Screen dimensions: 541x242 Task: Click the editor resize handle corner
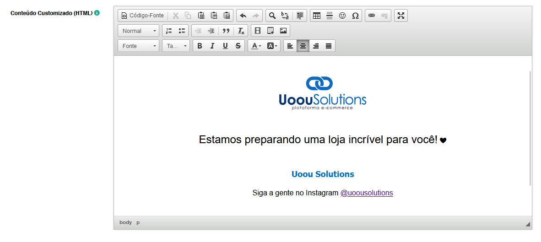pyautogui.click(x=528, y=225)
